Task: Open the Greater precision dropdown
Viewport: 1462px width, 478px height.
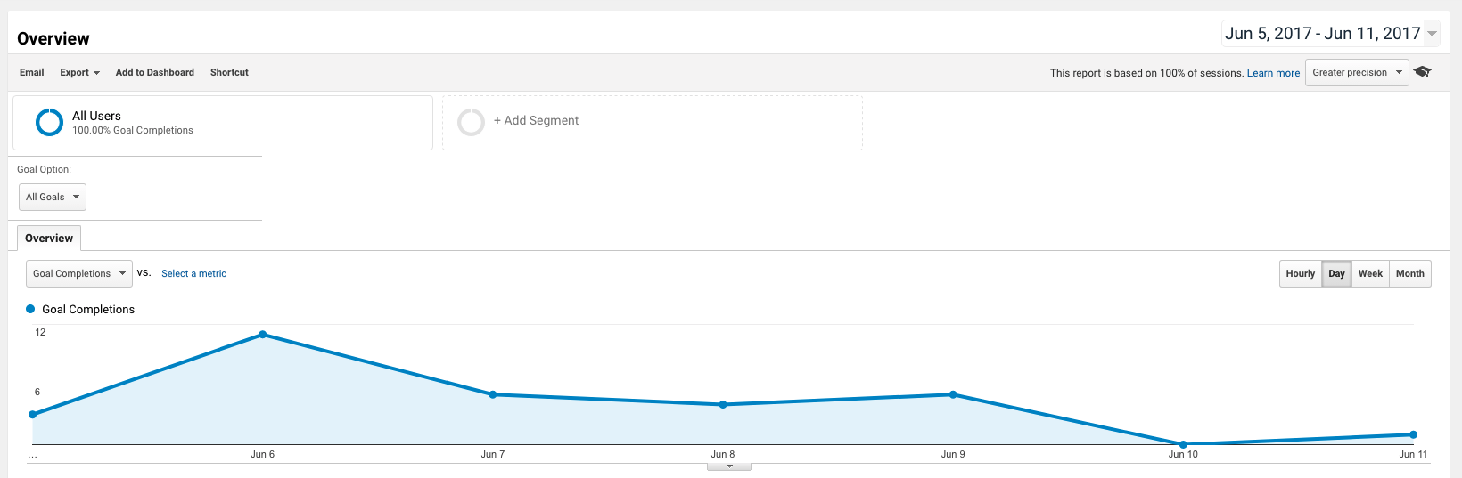Action: (1357, 72)
